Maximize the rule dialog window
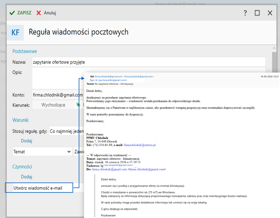 pyautogui.click(x=257, y=13)
